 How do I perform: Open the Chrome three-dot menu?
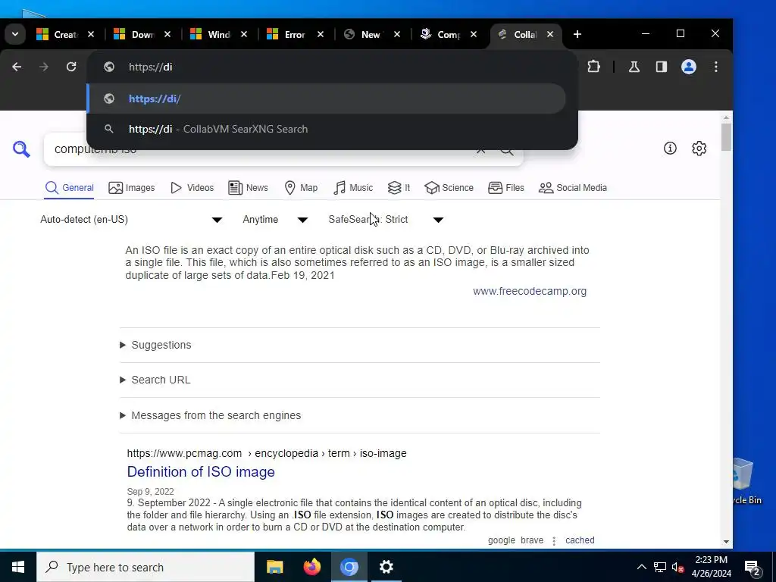pos(715,67)
